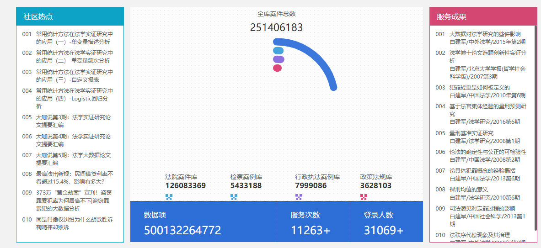Click the pink legend pill in chart

coord(277,68)
